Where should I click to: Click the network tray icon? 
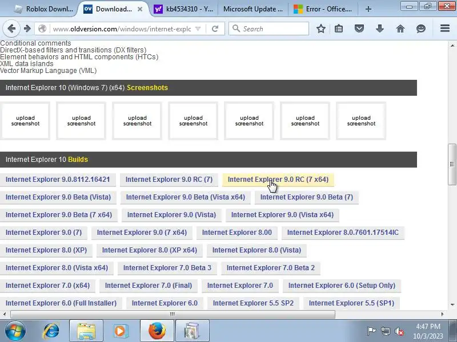click(385, 331)
